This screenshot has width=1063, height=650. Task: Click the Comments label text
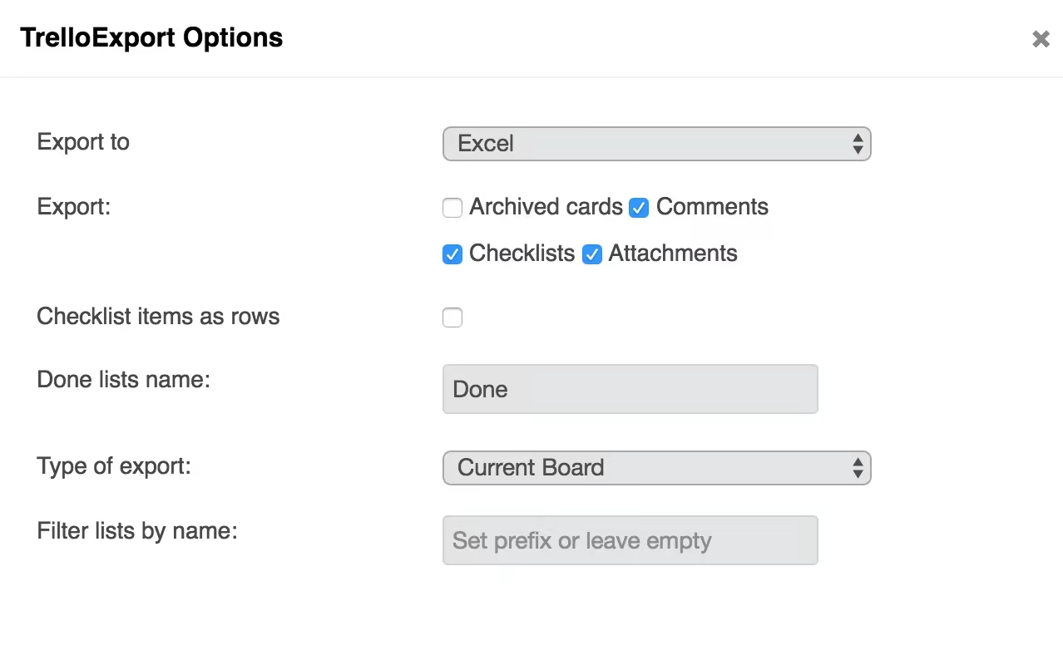pyautogui.click(x=712, y=207)
